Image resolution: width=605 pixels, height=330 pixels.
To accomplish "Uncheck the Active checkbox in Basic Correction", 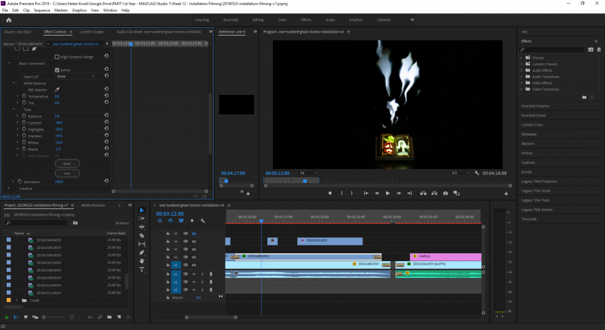I will point(57,70).
